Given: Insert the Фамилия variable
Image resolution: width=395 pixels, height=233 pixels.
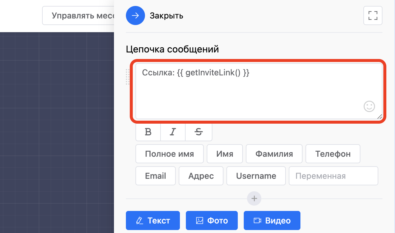Looking at the screenshot, I should pyautogui.click(x=274, y=154).
